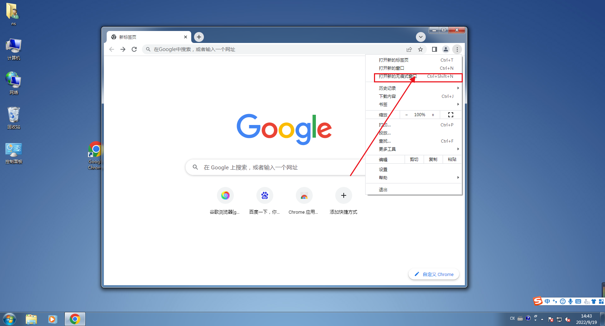Expand 更多工具 submenu
Viewport: 605px width, 326px height.
414,149
